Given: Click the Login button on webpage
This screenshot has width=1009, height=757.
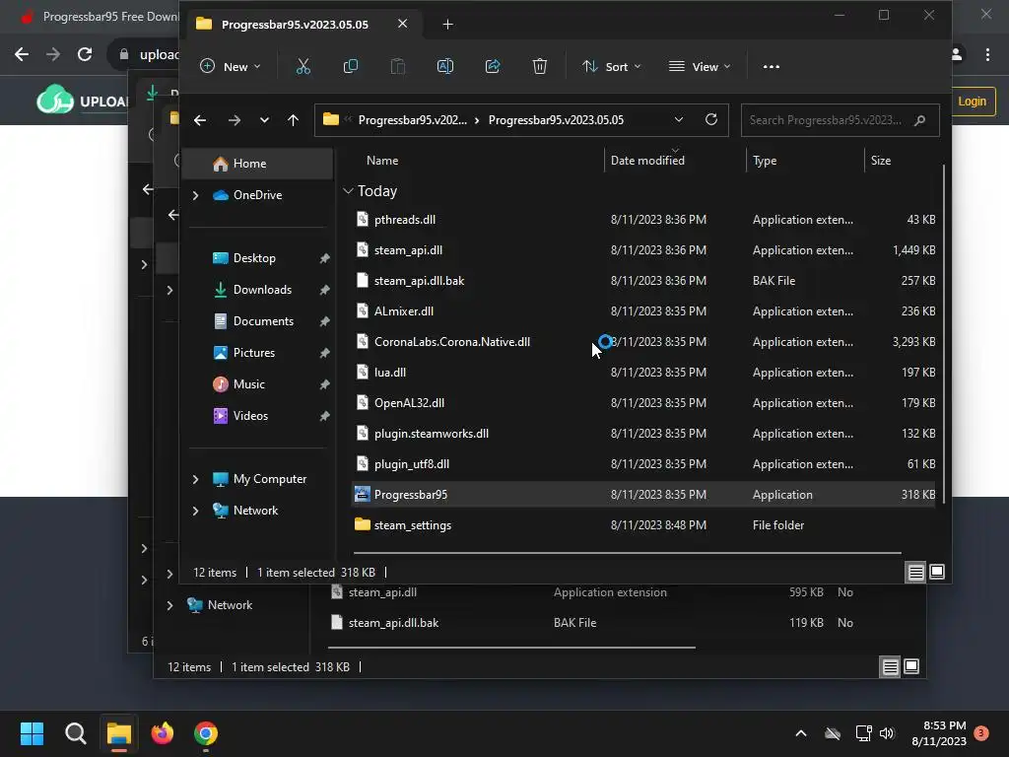Looking at the screenshot, I should [x=972, y=102].
